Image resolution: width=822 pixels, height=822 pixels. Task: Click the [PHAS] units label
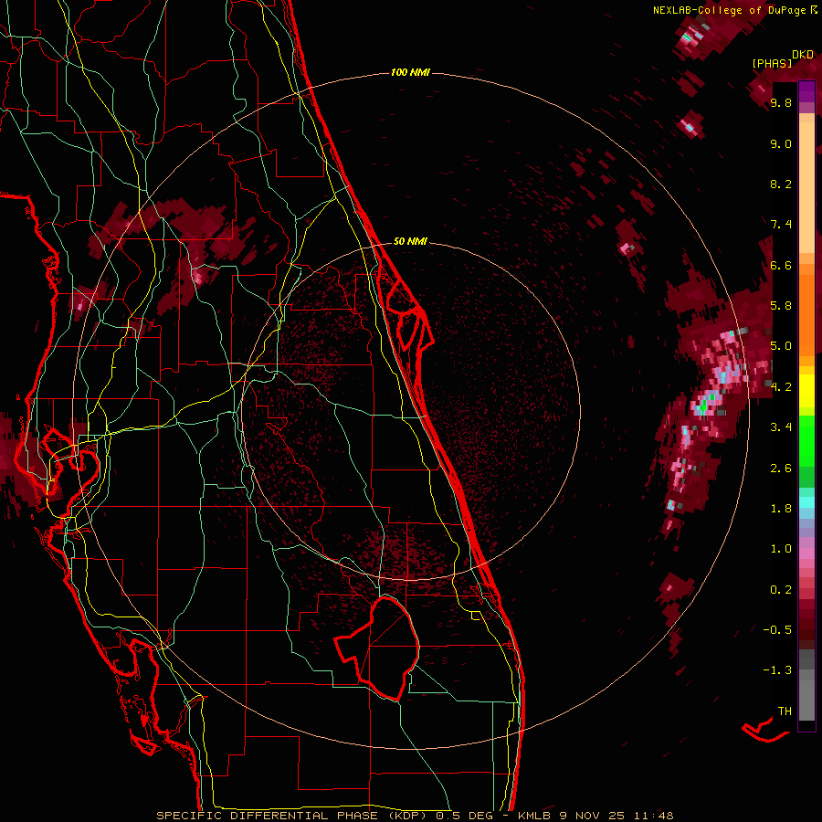click(772, 63)
